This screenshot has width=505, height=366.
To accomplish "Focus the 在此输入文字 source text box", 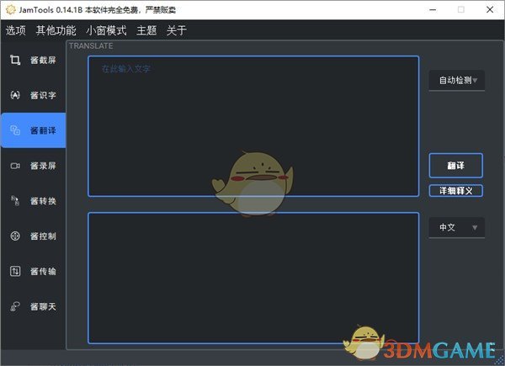I will 253,126.
